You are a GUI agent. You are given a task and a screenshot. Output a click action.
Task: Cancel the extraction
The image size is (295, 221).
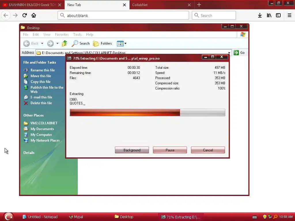point(208,150)
